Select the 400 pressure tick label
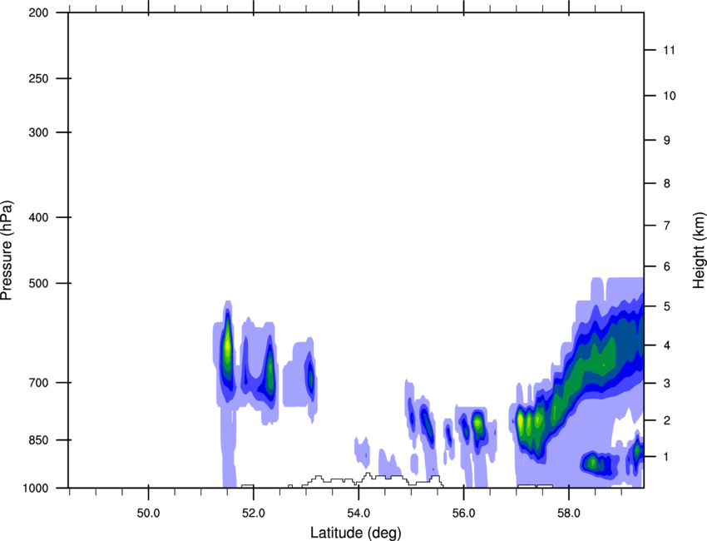This screenshot has height=541, width=707. (x=38, y=217)
